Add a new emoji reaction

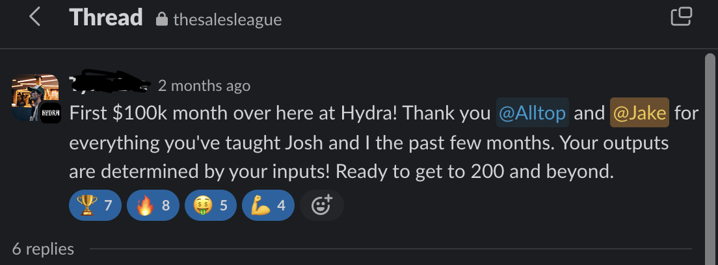(321, 206)
